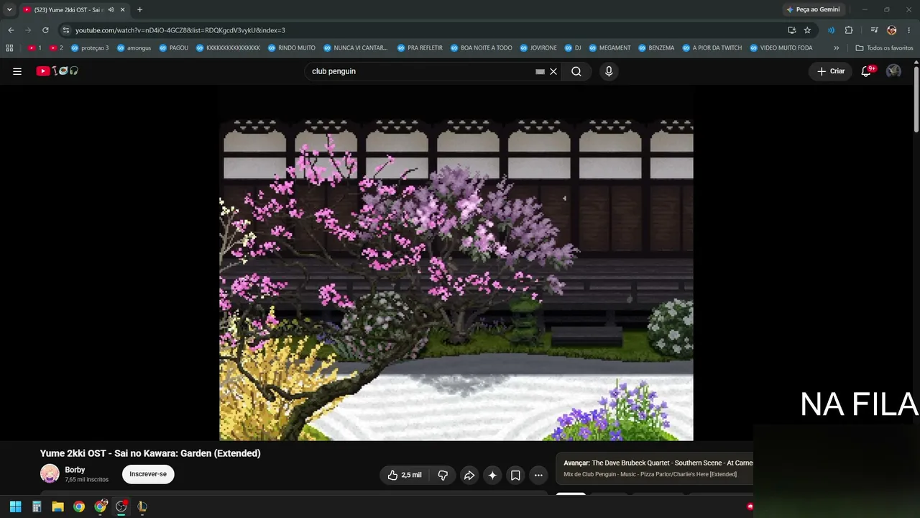The image size is (920, 518).
Task: Open the NUNCA VI CANTAR bookmark
Action: (x=355, y=48)
